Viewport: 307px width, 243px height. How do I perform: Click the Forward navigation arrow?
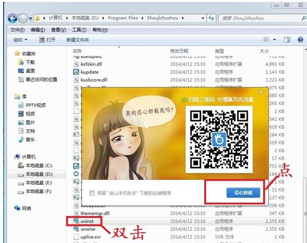point(23,18)
